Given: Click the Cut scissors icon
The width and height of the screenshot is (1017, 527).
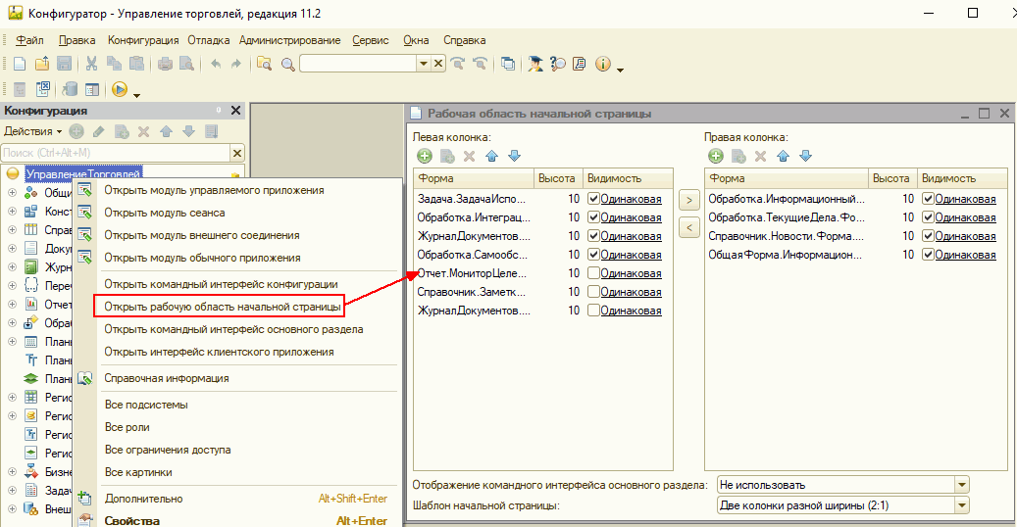Looking at the screenshot, I should click(91, 64).
